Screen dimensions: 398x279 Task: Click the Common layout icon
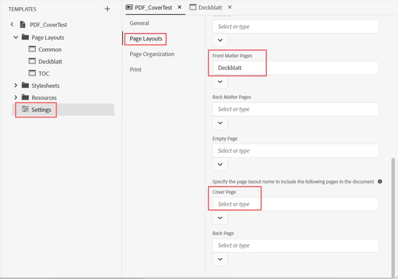(32, 49)
